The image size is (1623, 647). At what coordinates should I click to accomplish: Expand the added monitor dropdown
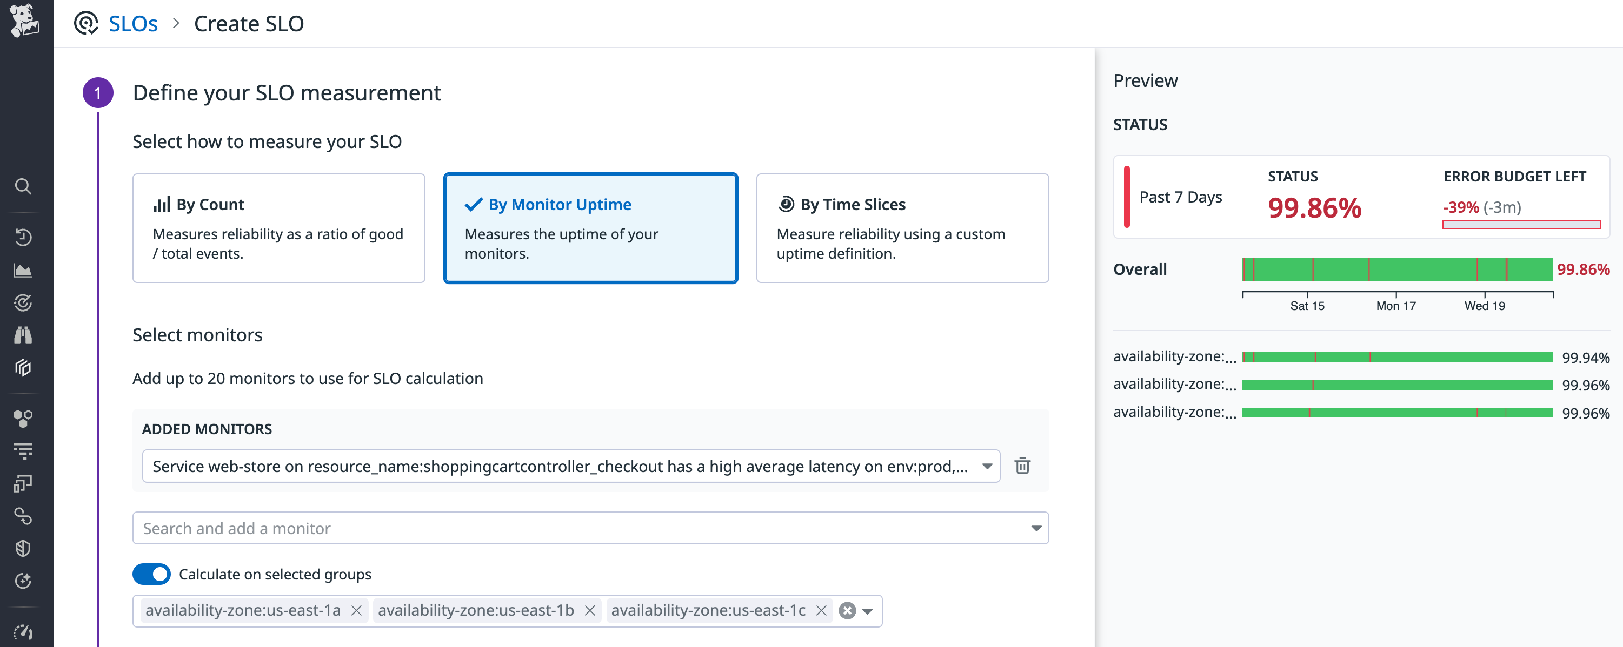click(x=987, y=467)
